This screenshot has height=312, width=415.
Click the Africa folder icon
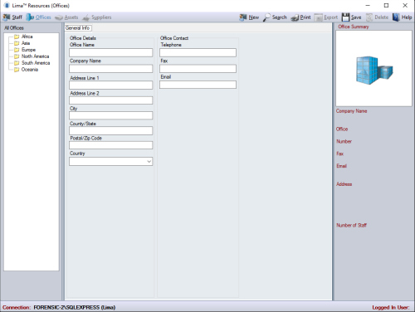17,37
